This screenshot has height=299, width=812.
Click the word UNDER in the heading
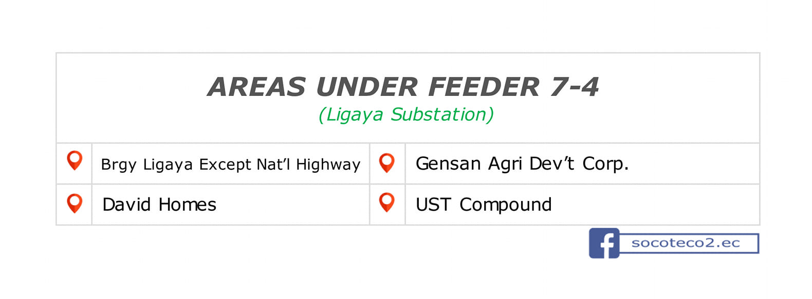coord(367,87)
